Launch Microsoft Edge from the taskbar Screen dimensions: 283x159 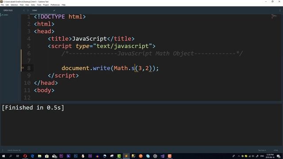32,156
